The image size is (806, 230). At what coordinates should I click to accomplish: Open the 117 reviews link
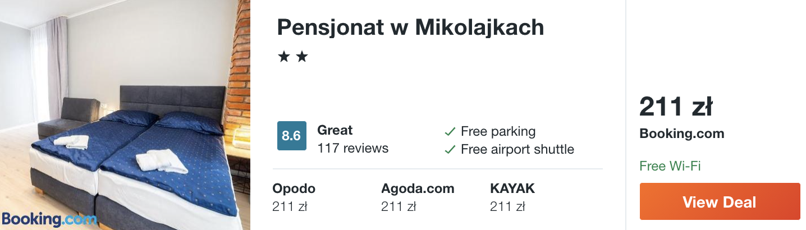(353, 149)
